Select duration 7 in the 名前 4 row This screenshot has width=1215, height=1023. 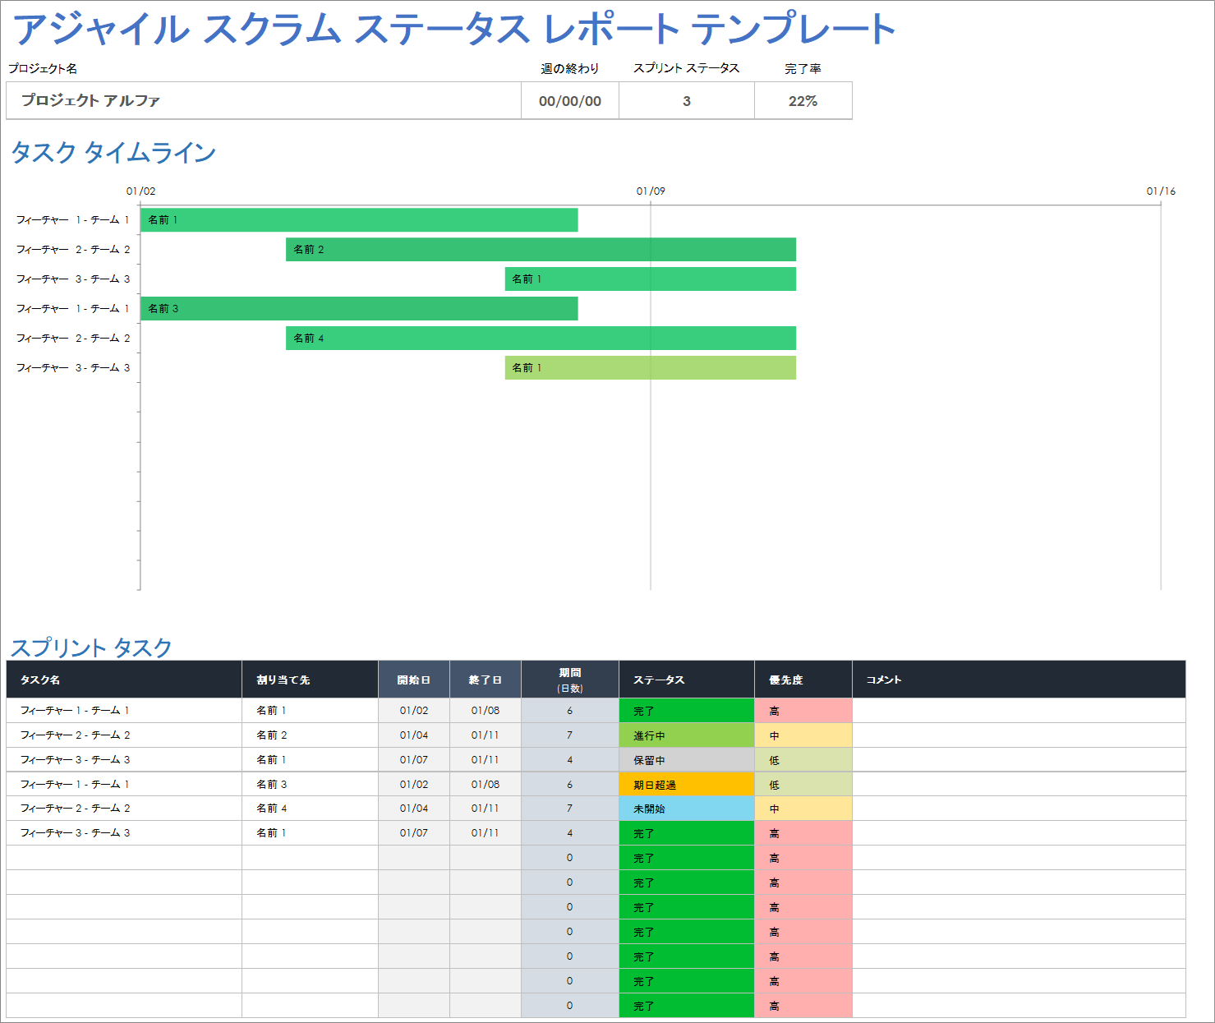(x=570, y=809)
